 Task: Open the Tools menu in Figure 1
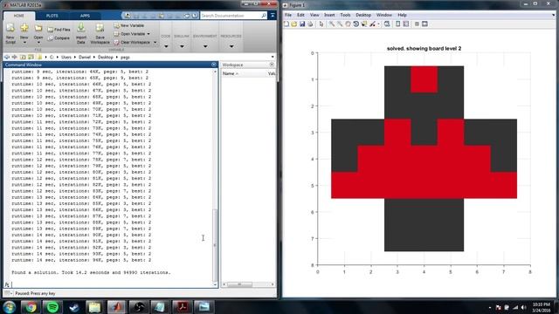click(345, 15)
